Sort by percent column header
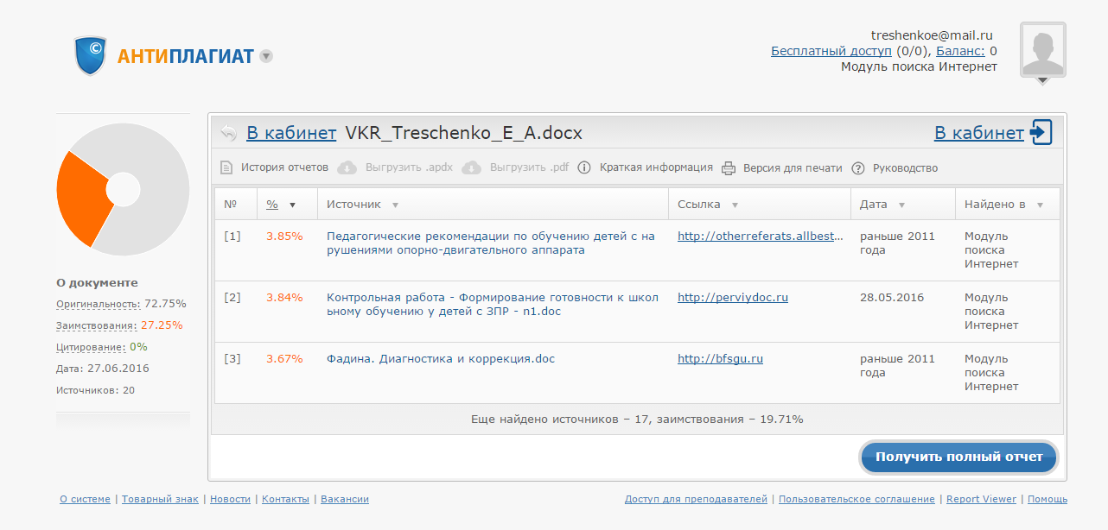 point(272,205)
